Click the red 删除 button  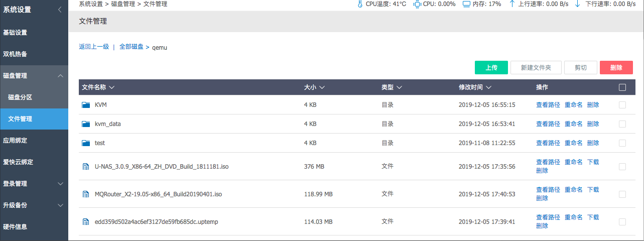[616, 68]
